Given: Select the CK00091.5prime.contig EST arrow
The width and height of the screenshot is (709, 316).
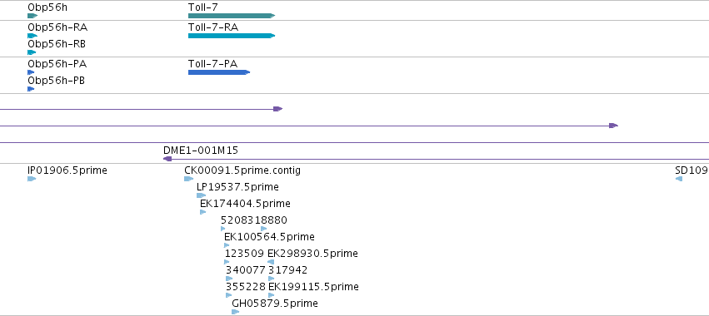Looking at the screenshot, I should click(x=188, y=179).
